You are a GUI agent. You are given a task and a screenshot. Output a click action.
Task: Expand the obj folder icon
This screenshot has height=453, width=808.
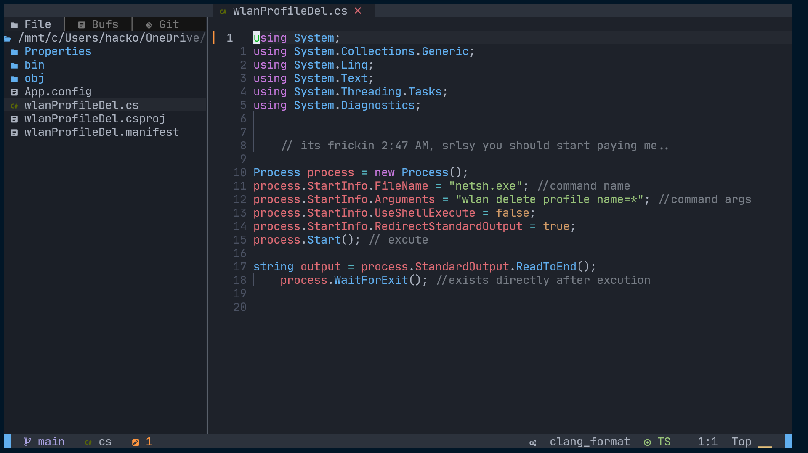point(14,79)
